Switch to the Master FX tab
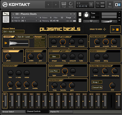The height and width of the screenshot is (115, 122). [61, 112]
